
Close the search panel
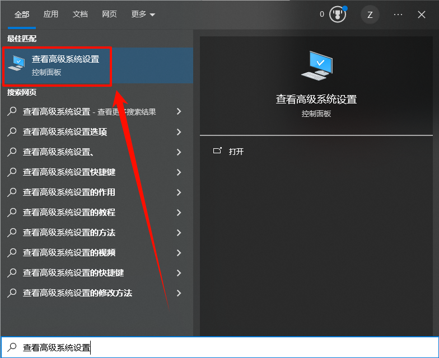tap(421, 15)
